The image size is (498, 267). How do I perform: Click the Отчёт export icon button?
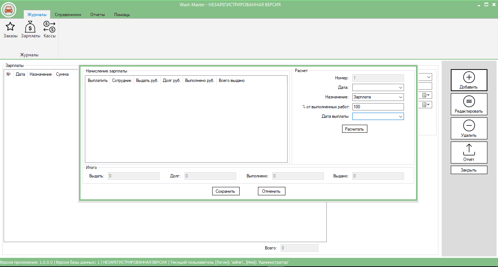coord(469,152)
